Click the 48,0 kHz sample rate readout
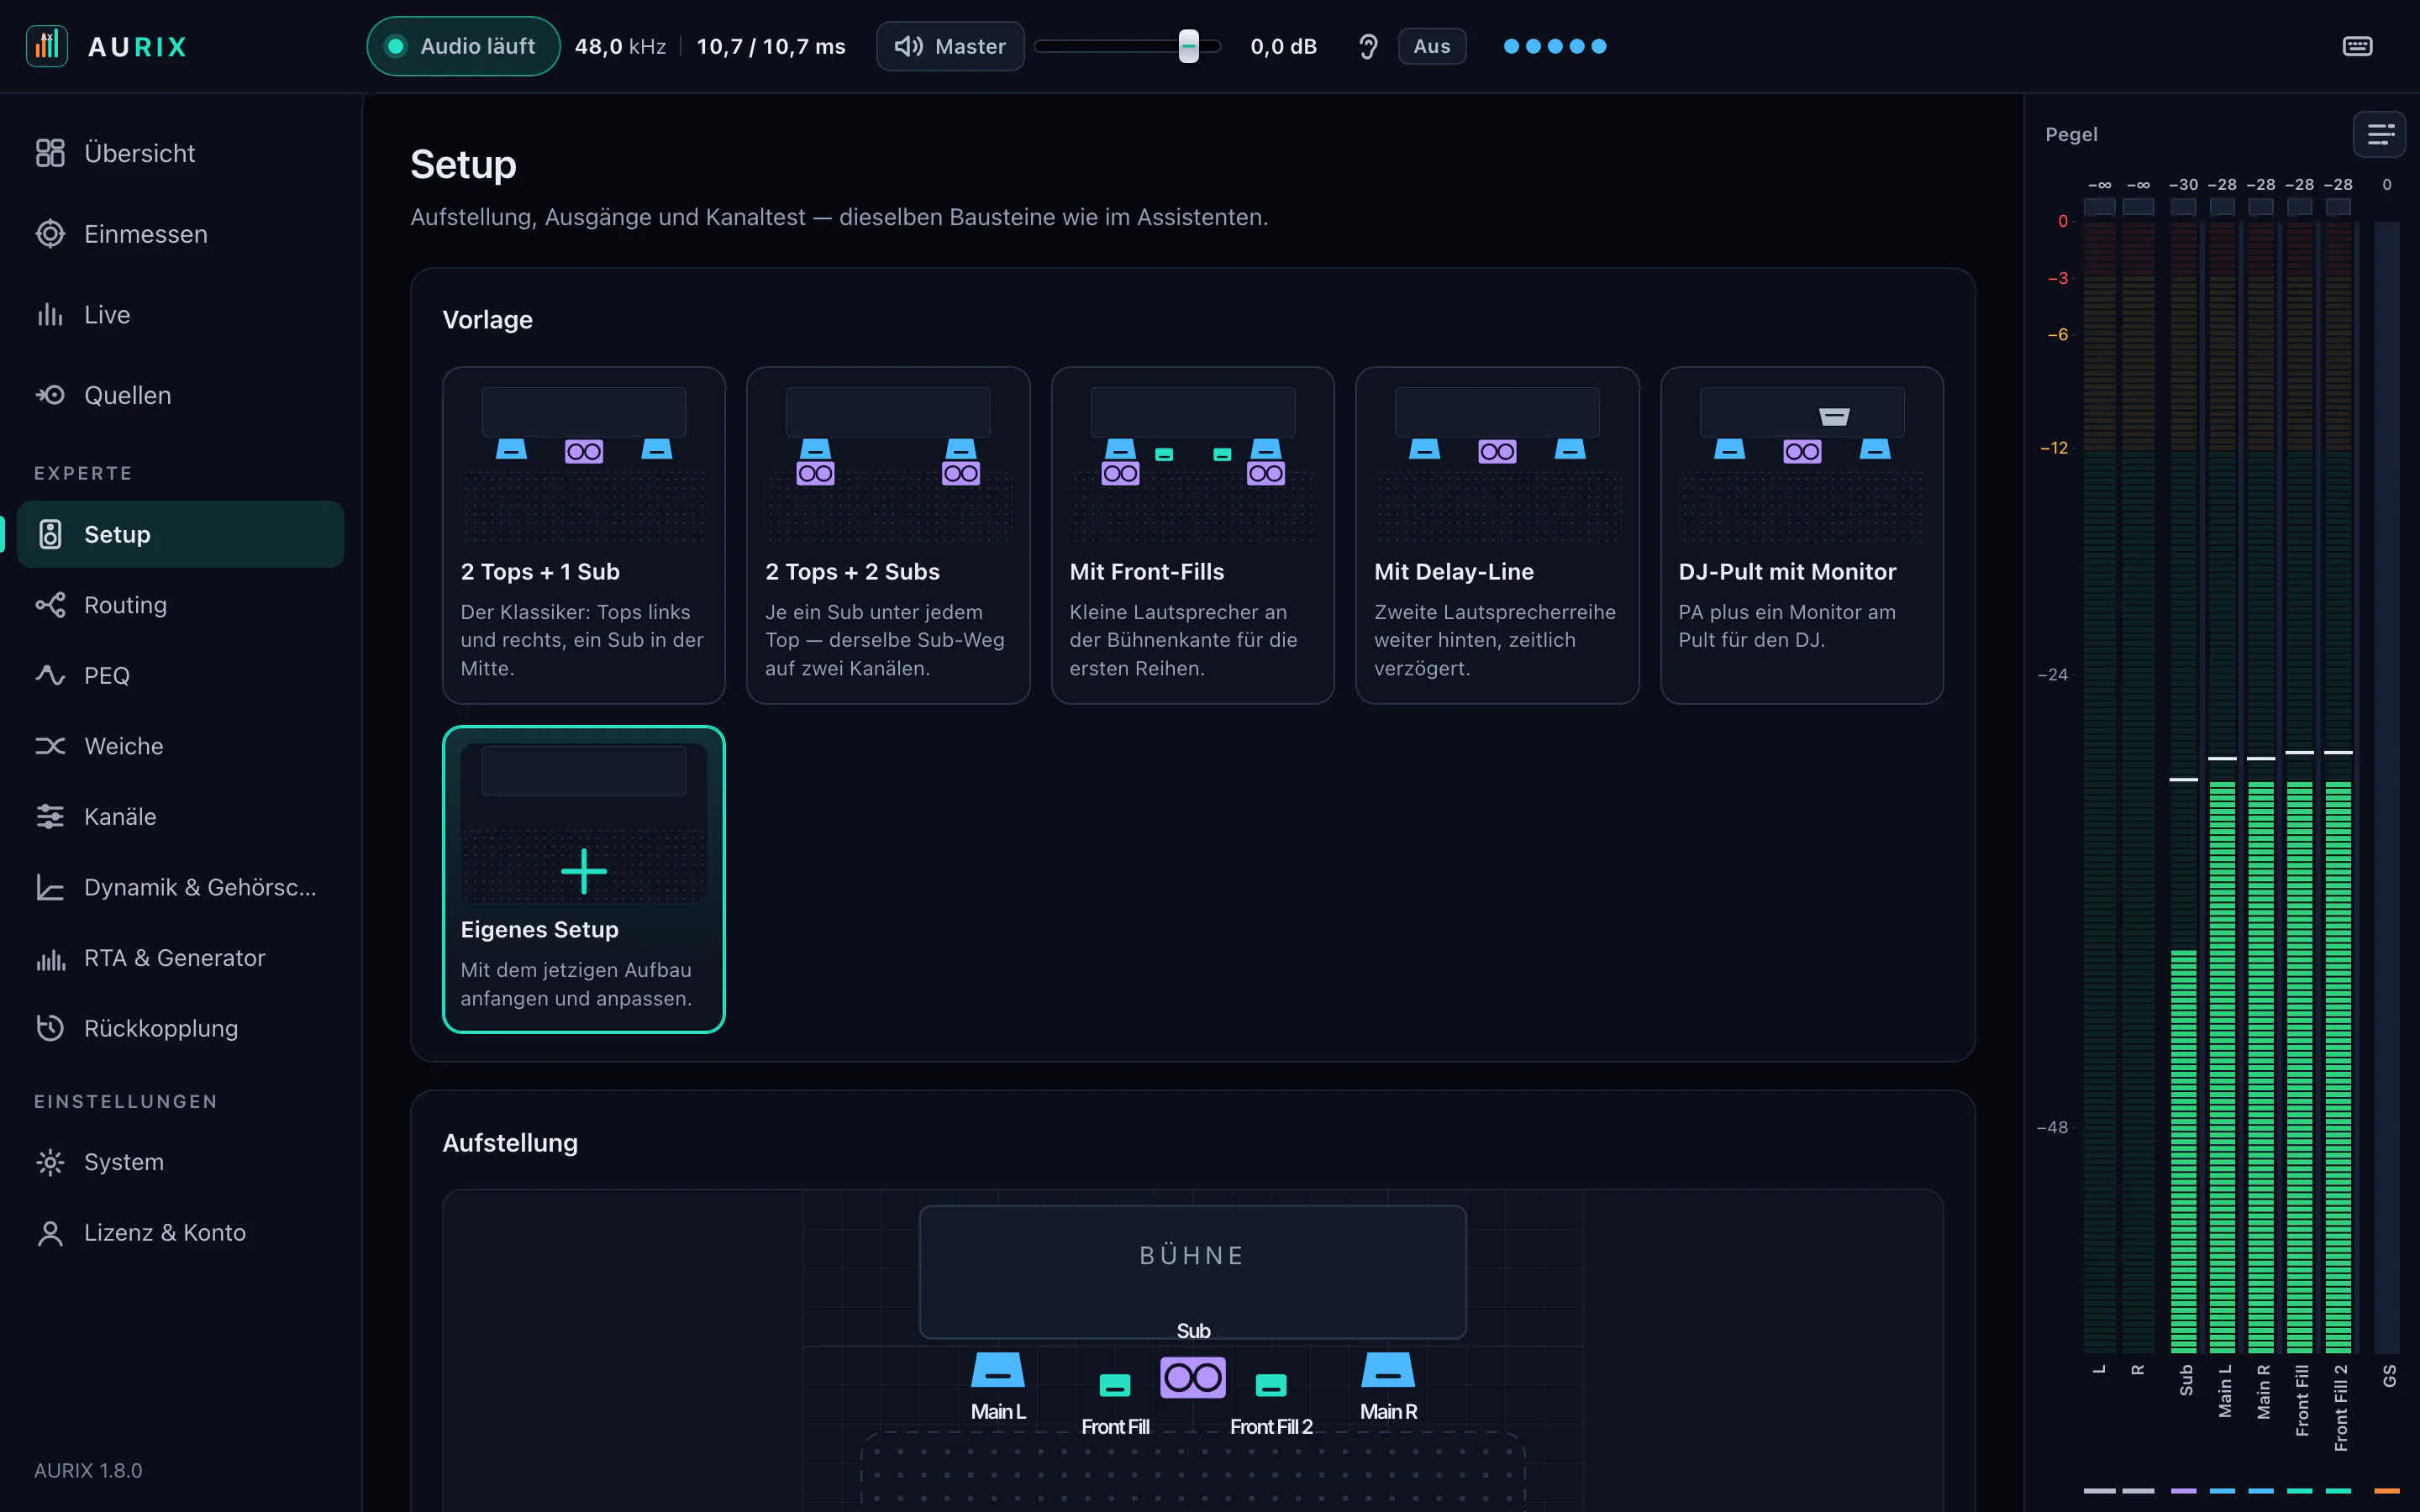Screen dimensions: 2420x1512 620,46
